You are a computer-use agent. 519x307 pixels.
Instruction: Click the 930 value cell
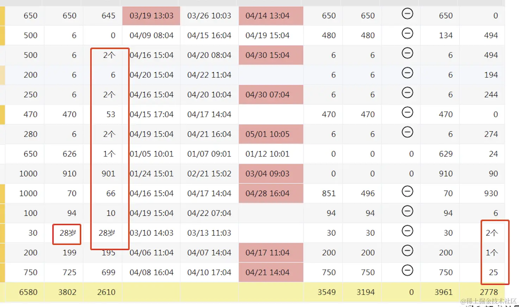coord(482,193)
